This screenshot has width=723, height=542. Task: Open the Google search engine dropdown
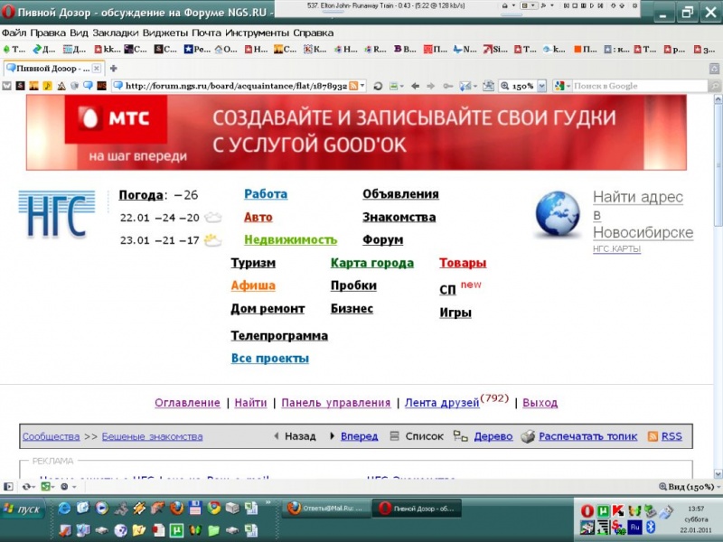pyautogui.click(x=562, y=86)
